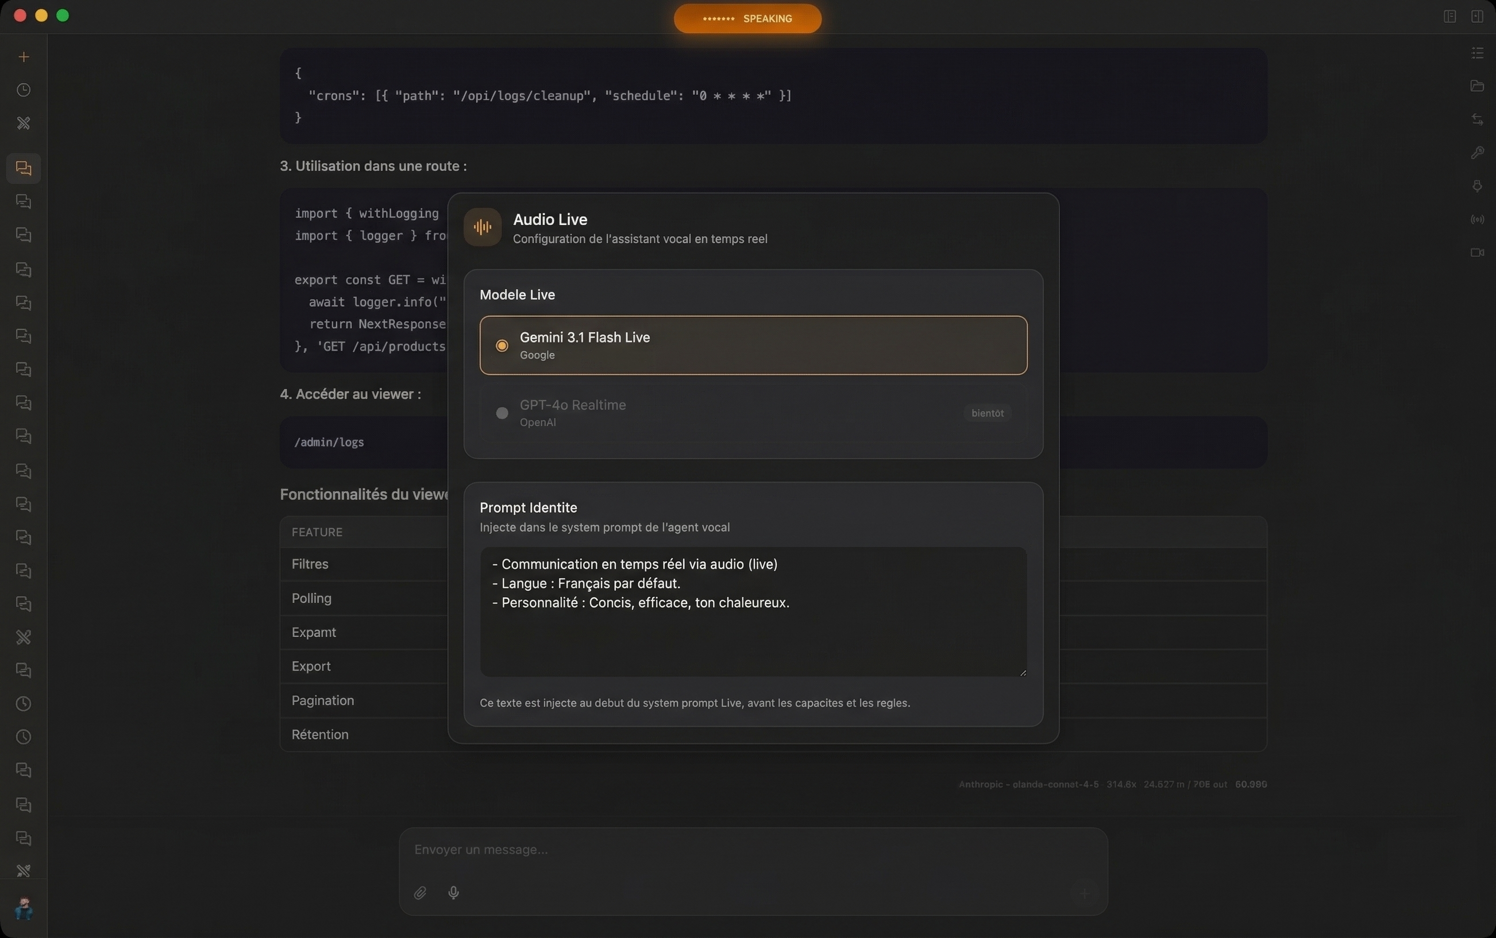Image resolution: width=1496 pixels, height=938 pixels.
Task: Click the Expamt row in features table
Action: [363, 632]
